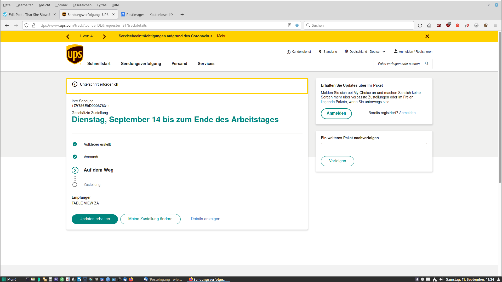Click the site padlock security icon
This screenshot has width=502, height=282.
pyautogui.click(x=34, y=25)
